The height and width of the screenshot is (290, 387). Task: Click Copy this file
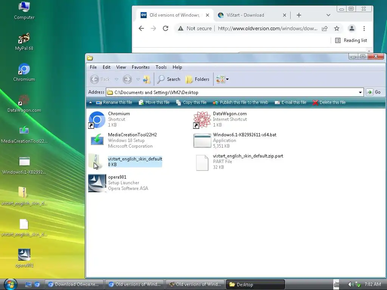pos(192,102)
